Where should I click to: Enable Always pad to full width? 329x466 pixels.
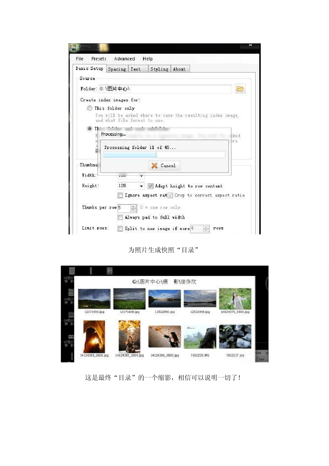(120, 217)
